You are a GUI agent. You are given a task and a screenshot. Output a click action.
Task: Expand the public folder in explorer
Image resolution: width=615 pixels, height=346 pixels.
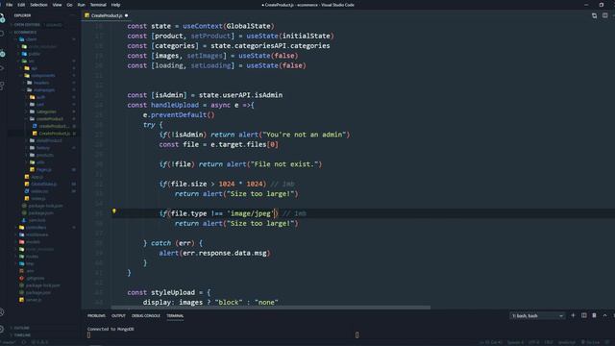coord(35,54)
